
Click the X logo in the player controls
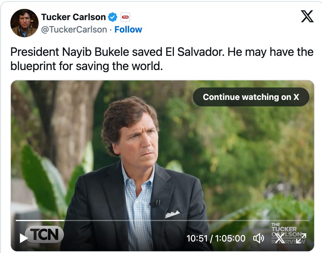280,238
